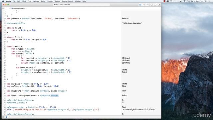Toggle the navigator panel
This screenshot has height=120, width=213.
pyautogui.click(x=152, y=5)
